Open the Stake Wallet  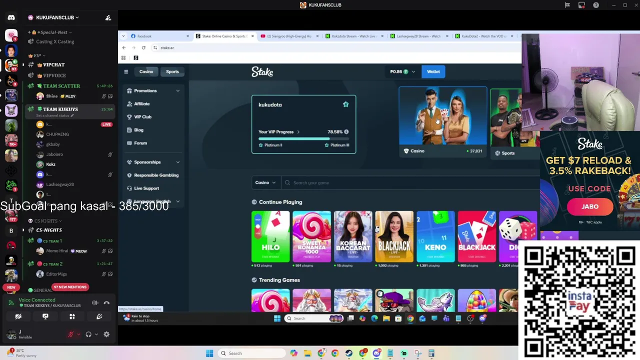pos(433,71)
